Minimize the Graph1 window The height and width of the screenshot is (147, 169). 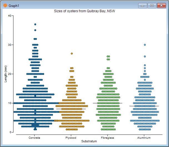[x=142, y=5]
